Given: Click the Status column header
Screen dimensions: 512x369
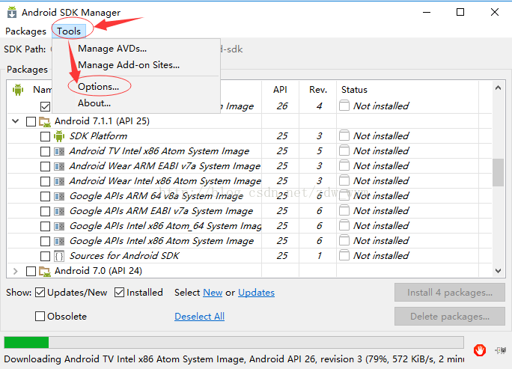Looking at the screenshot, I should [354, 90].
